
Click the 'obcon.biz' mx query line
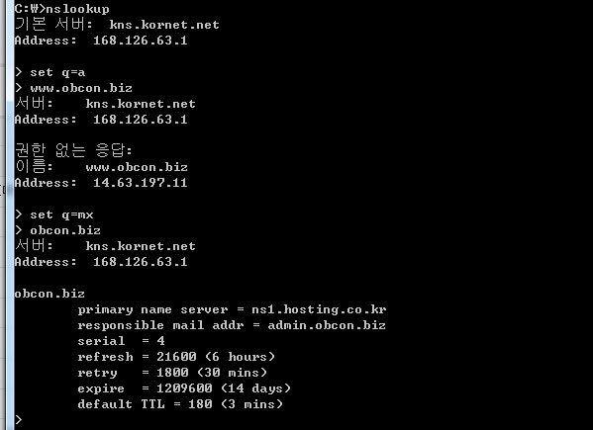coord(57,230)
